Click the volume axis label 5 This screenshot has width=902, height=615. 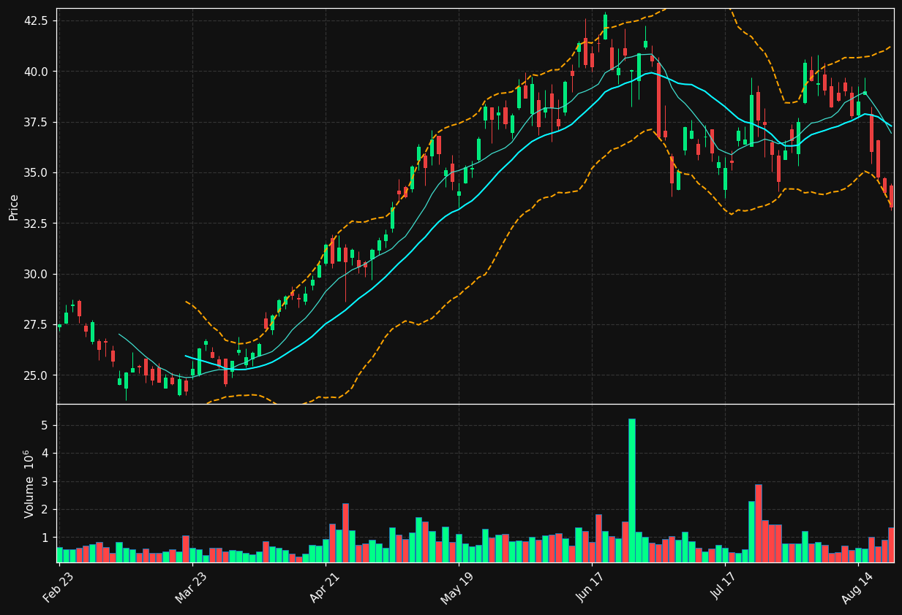(45, 425)
